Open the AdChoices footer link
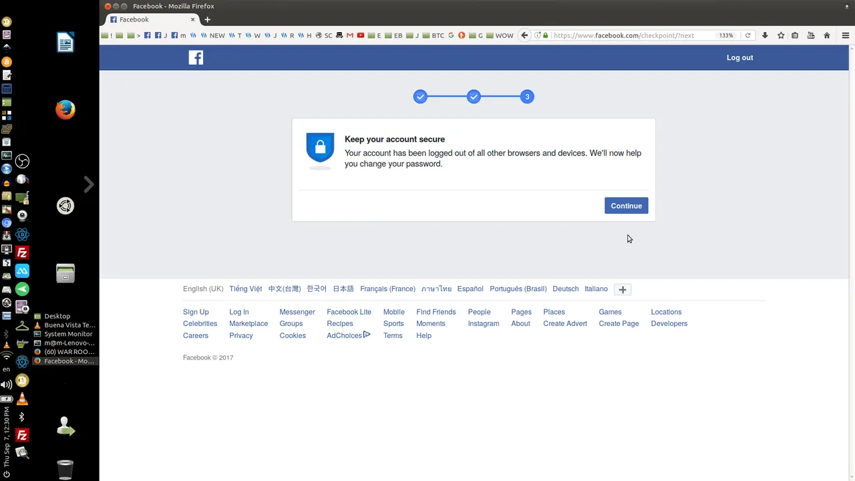855x481 pixels. click(x=348, y=335)
